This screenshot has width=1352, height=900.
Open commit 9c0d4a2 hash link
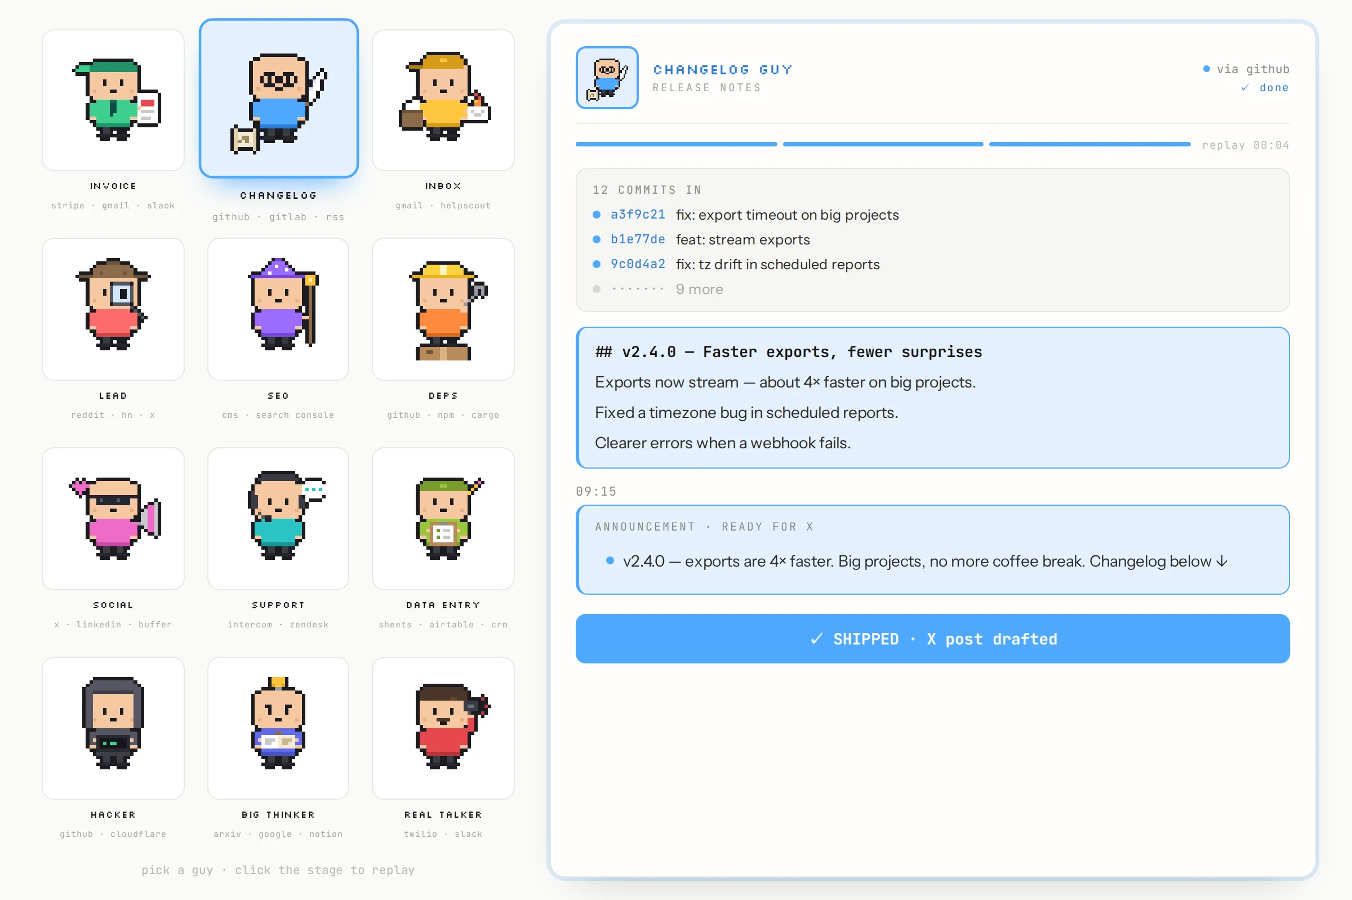(x=637, y=264)
